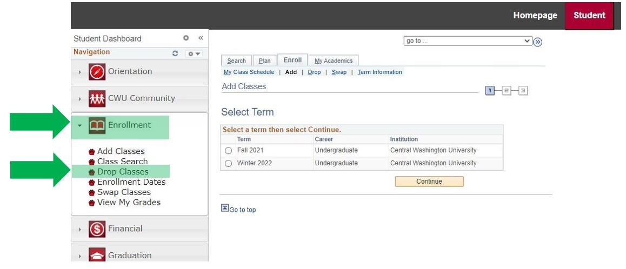Click the Orientation compass icon
This screenshot has width=626, height=269.
click(97, 72)
